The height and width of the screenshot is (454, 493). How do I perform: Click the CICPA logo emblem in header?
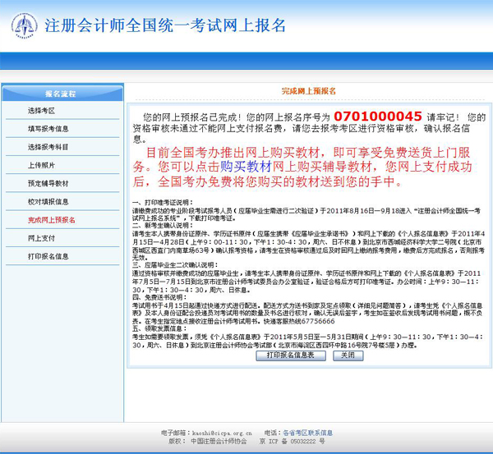coord(25,25)
